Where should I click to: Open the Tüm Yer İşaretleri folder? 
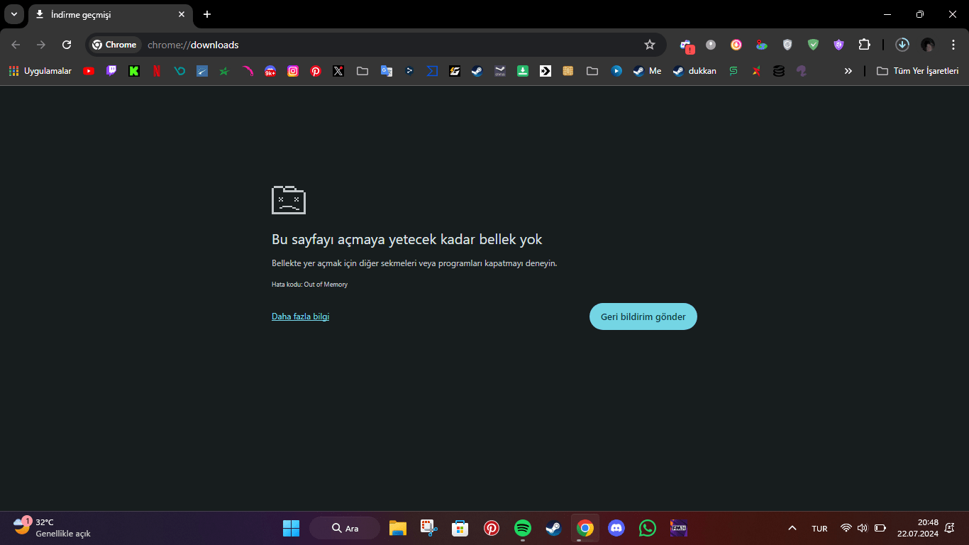pos(918,71)
